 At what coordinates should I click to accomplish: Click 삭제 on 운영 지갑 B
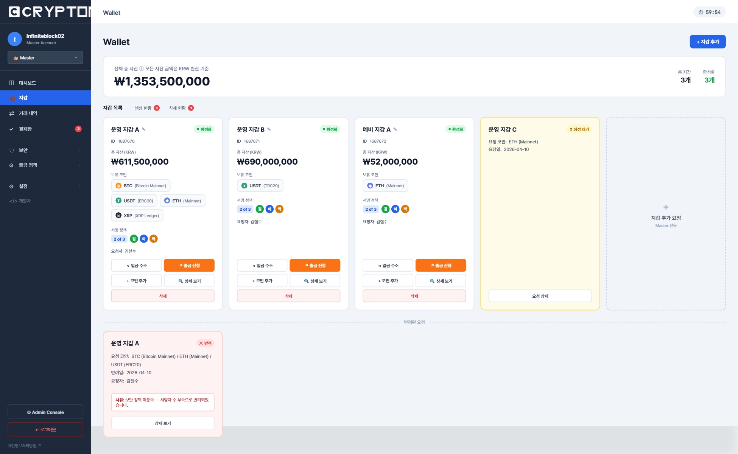pos(289,296)
